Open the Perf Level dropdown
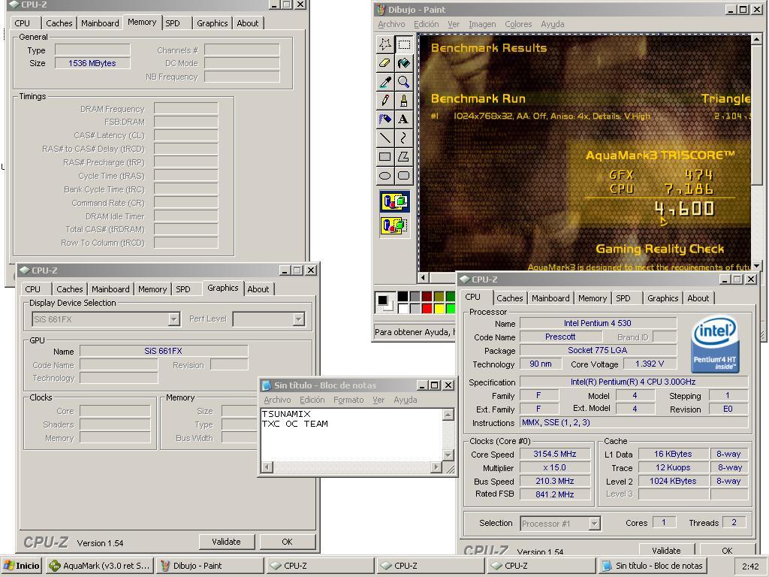The height and width of the screenshot is (577, 769). tap(298, 319)
